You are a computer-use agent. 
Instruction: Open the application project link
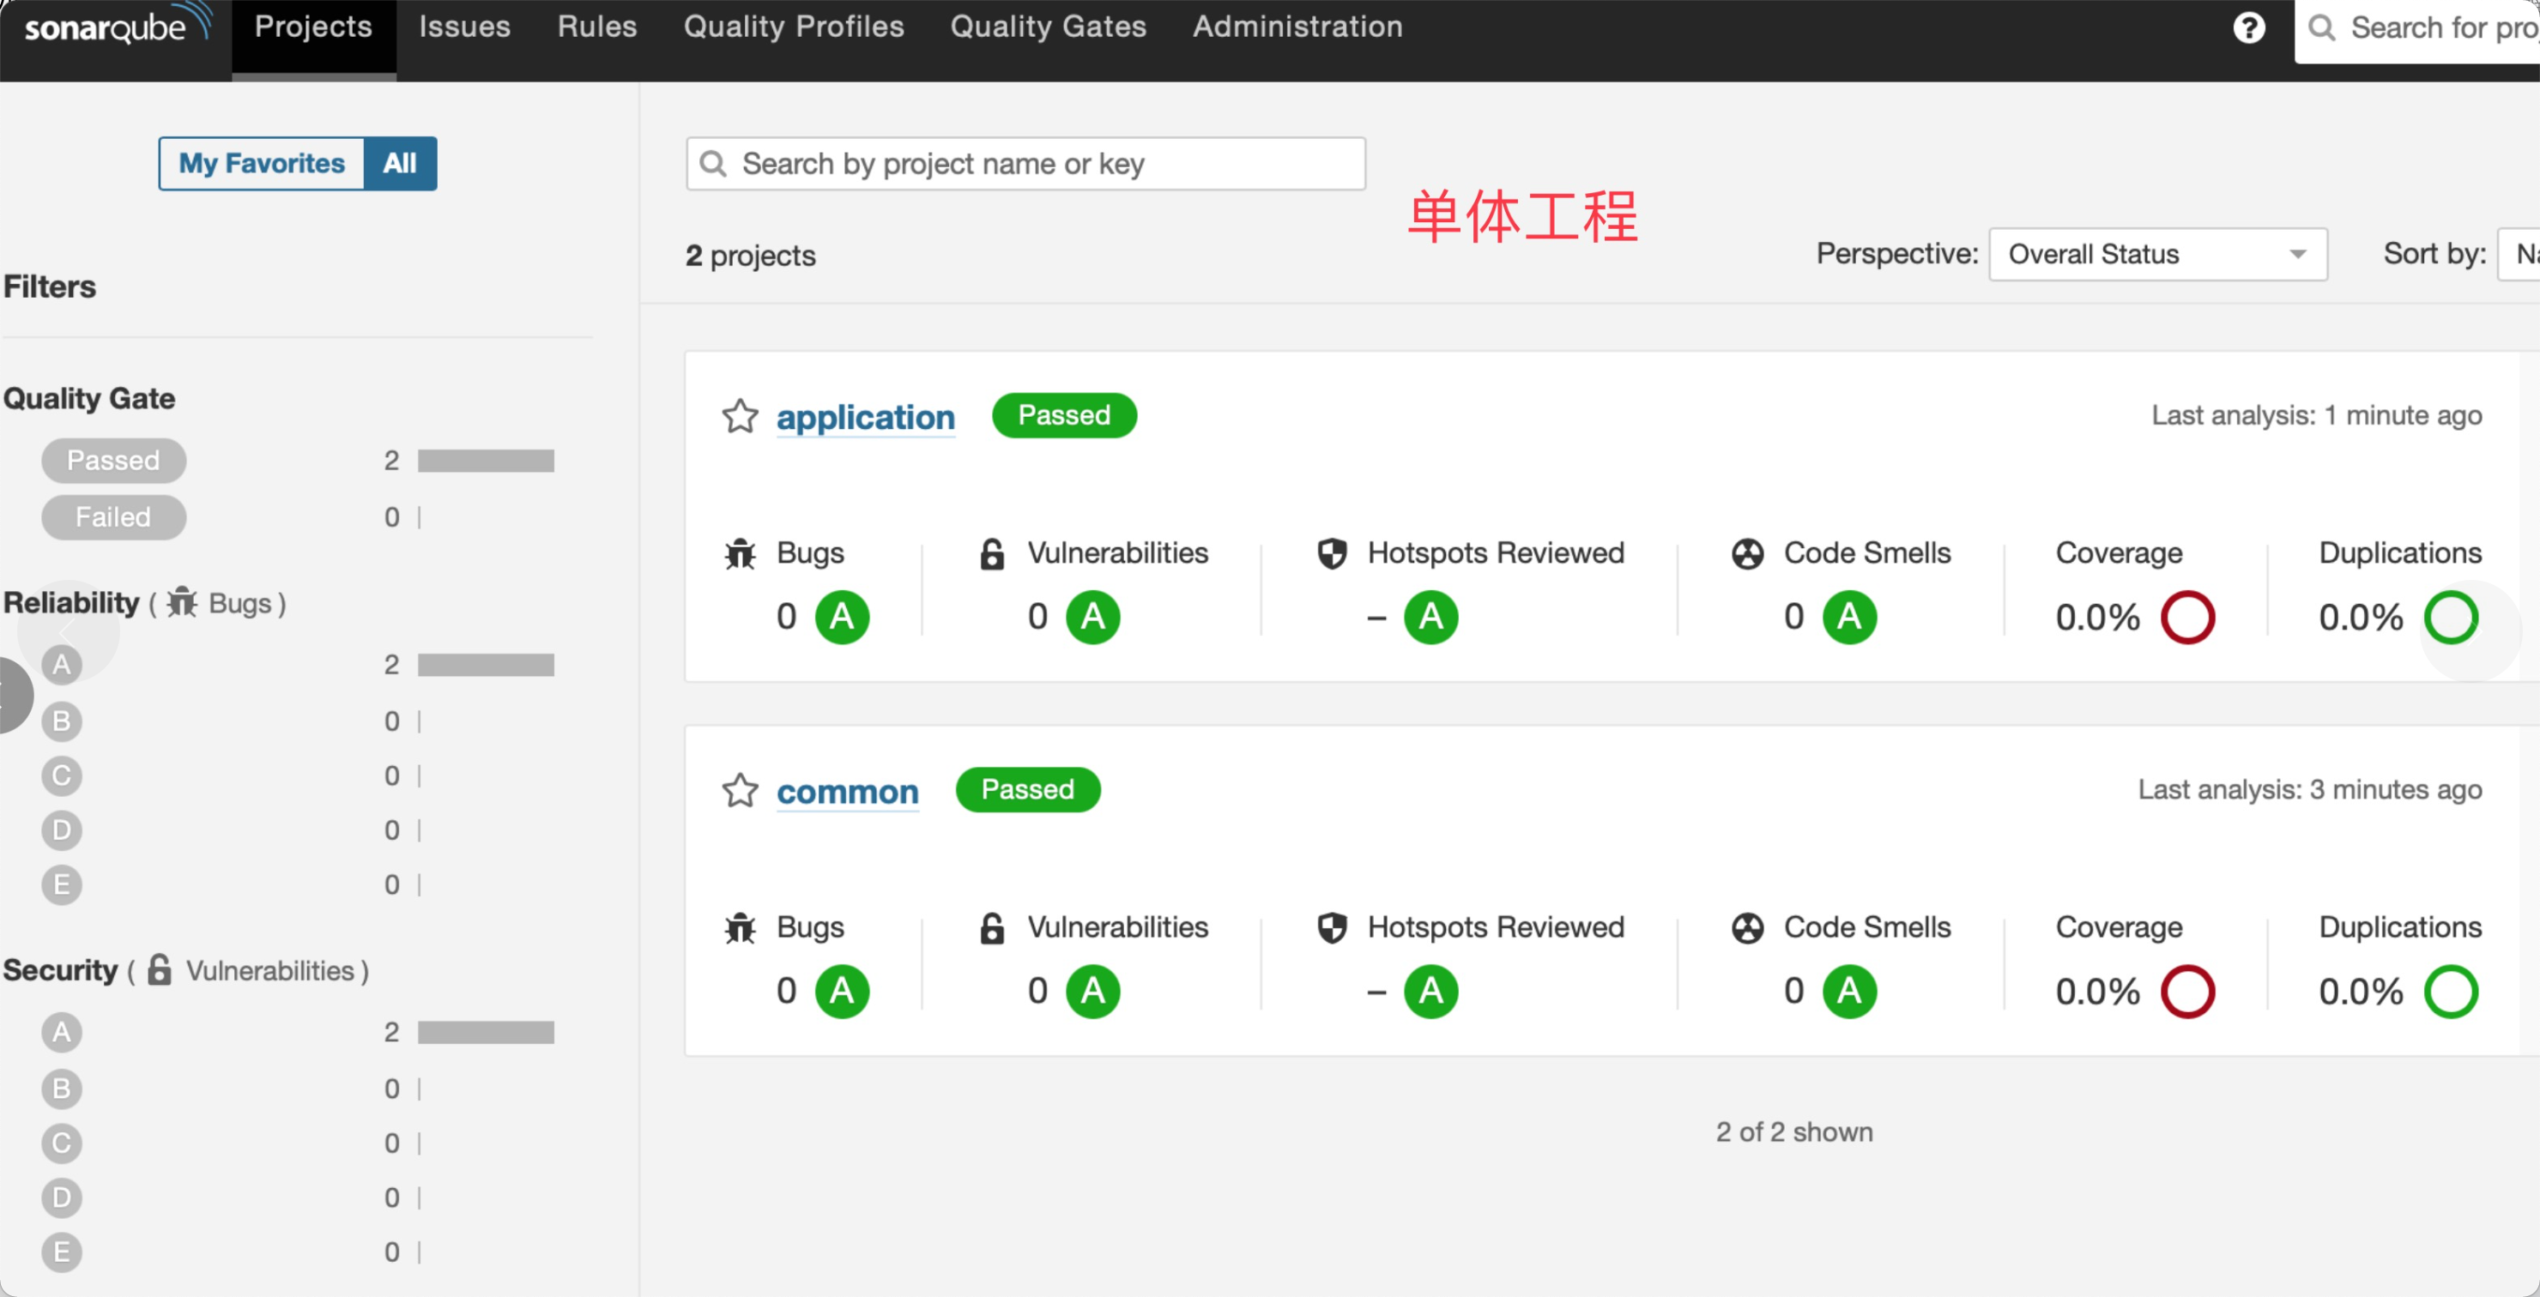(x=865, y=418)
